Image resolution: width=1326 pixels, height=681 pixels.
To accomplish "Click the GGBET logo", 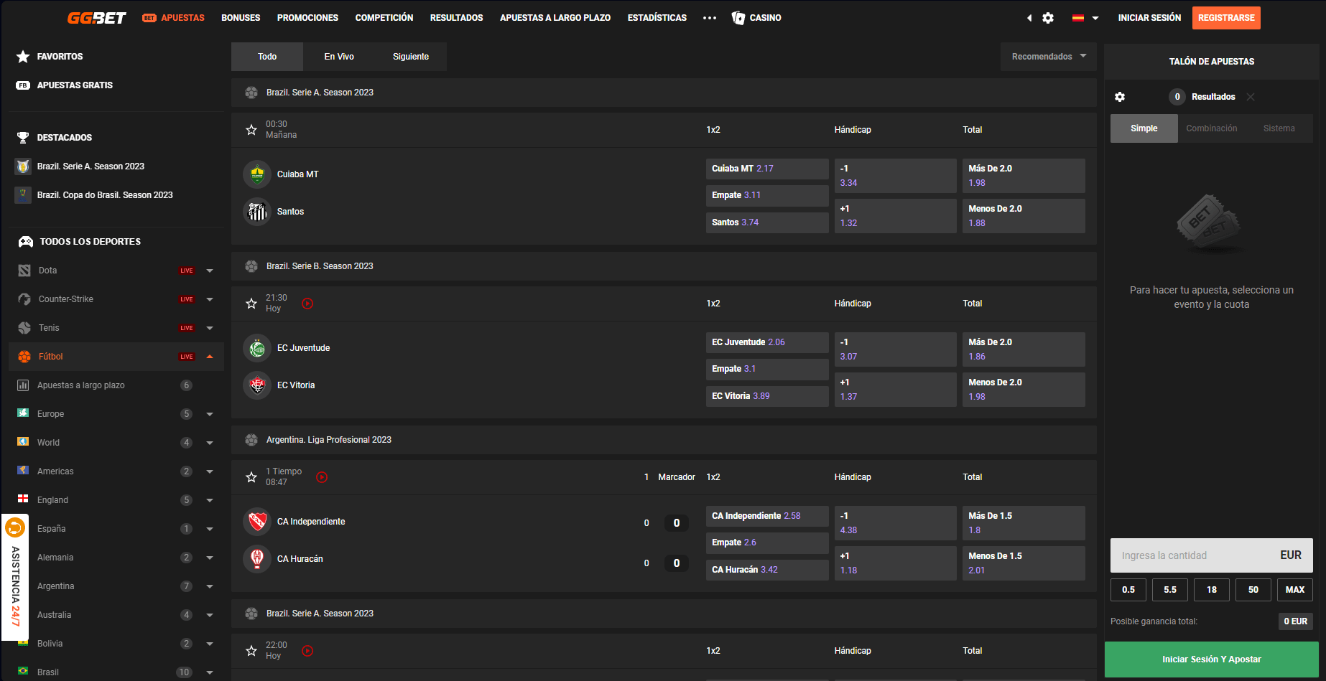I will point(96,18).
